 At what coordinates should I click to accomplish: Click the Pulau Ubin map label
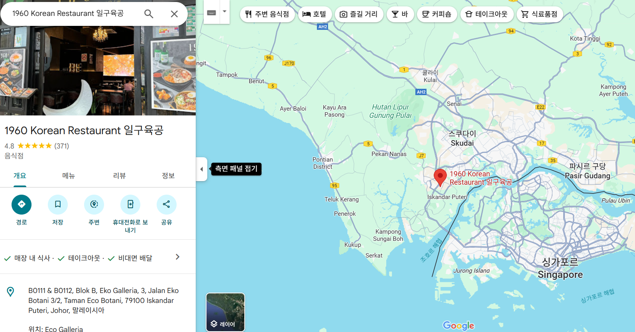pos(616,201)
